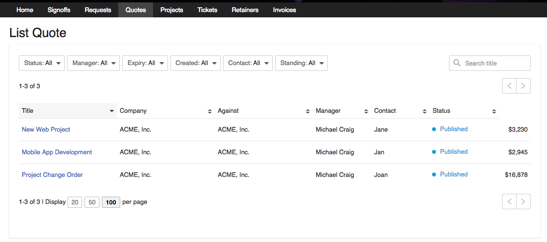This screenshot has height=242, width=547.
Task: Sort by Status column arrows
Action: (494, 111)
